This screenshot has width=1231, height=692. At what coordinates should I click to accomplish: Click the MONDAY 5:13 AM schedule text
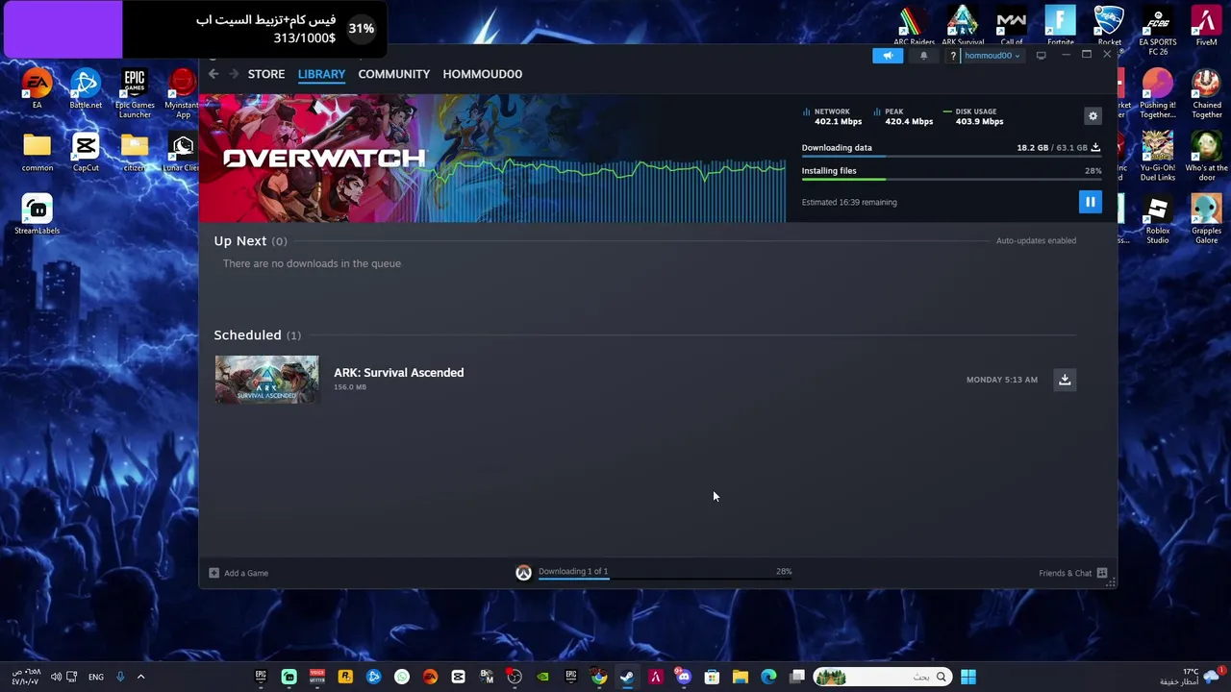click(x=1001, y=380)
